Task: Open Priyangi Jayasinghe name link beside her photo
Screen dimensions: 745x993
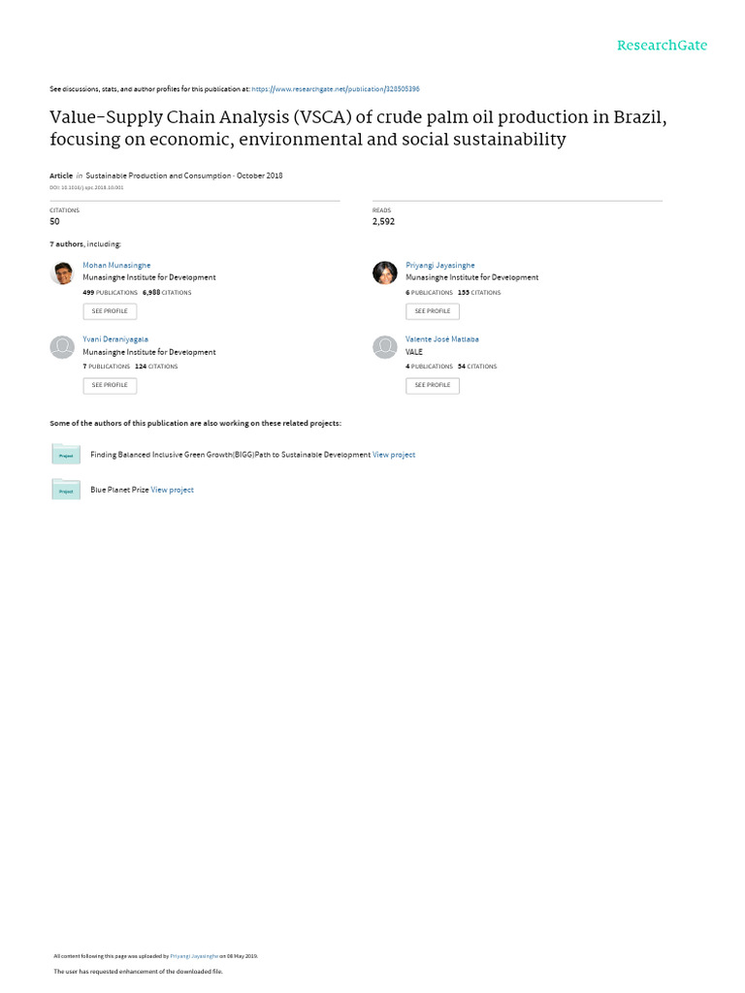Action: click(440, 265)
